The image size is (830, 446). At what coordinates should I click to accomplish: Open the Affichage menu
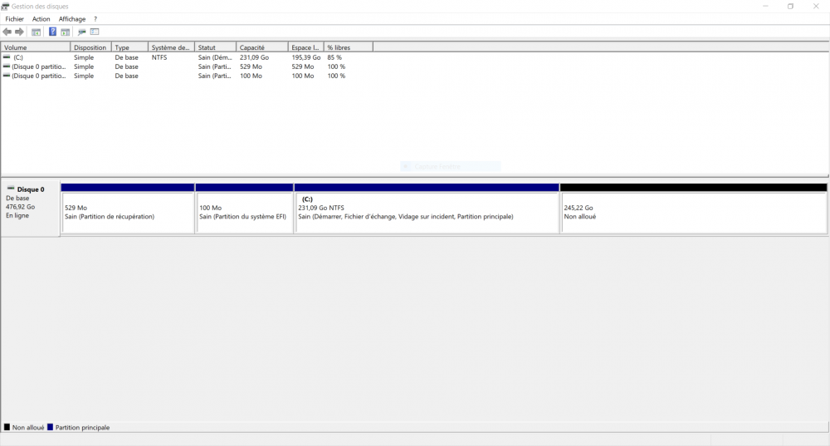pyautogui.click(x=72, y=19)
